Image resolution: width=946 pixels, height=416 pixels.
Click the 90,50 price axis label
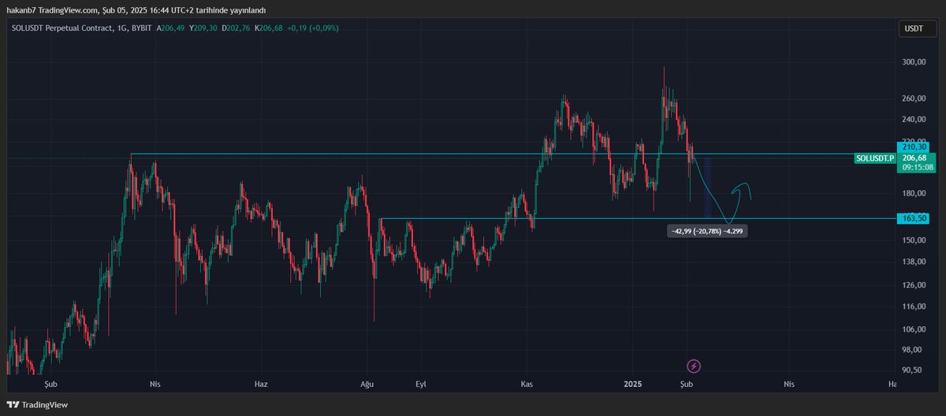pyautogui.click(x=914, y=370)
